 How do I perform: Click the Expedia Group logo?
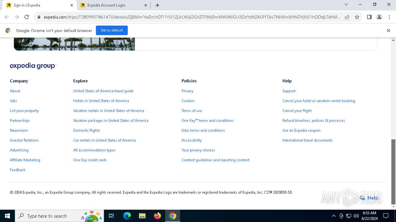point(33,66)
